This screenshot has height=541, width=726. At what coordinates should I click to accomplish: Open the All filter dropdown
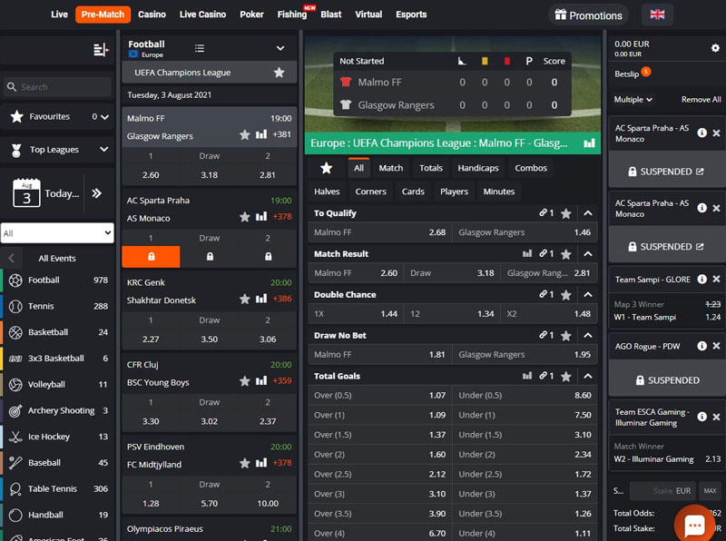click(x=57, y=233)
